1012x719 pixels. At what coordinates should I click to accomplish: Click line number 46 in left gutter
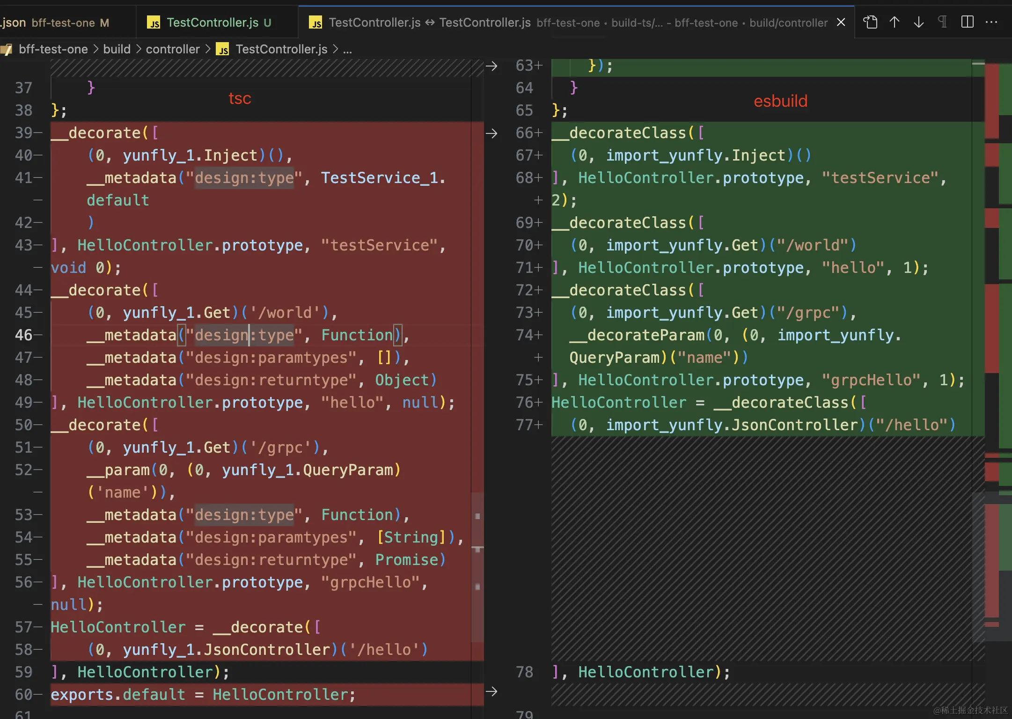tap(23, 335)
